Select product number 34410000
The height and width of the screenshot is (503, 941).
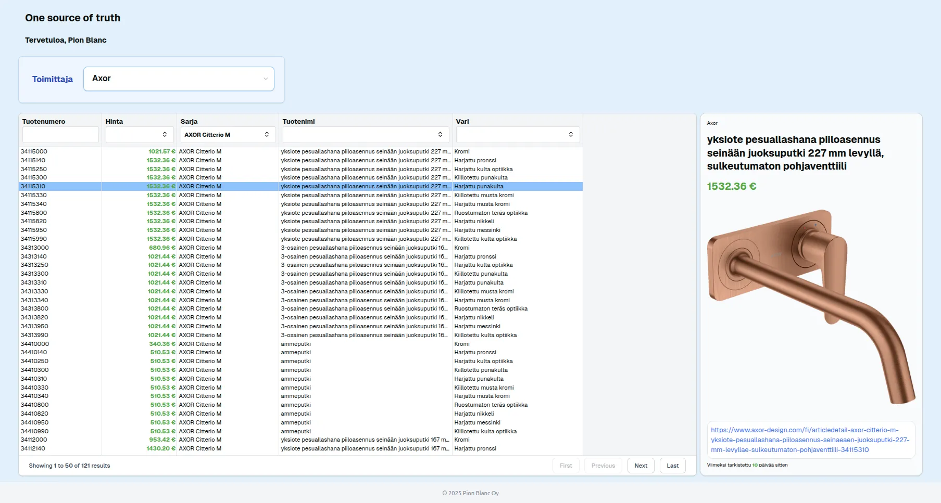[x=35, y=344]
